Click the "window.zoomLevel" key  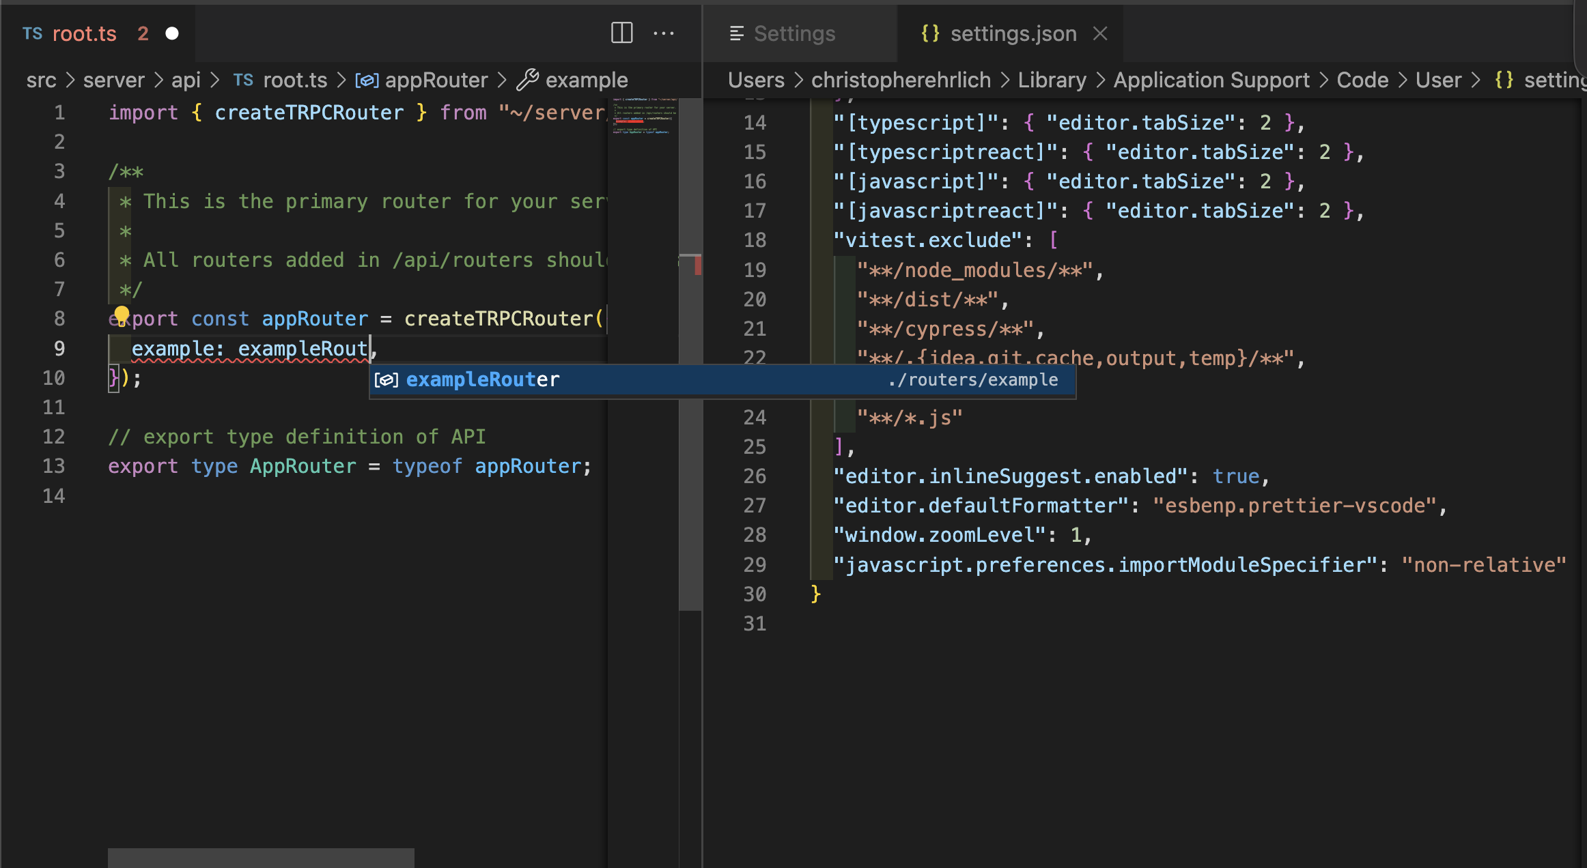[940, 535]
